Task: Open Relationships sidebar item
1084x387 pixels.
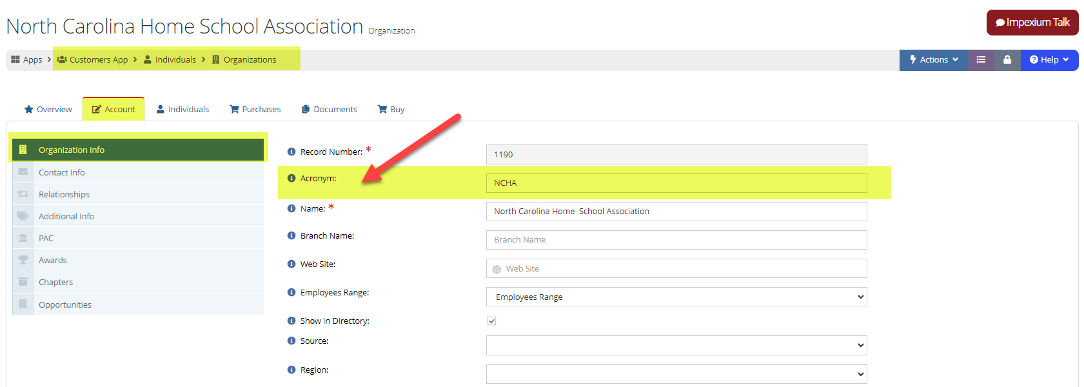Action: [x=138, y=194]
